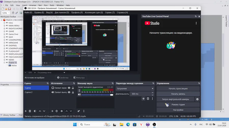Open source Свойства button
This screenshot has width=229, height=128.
pyautogui.click(x=63, y=78)
